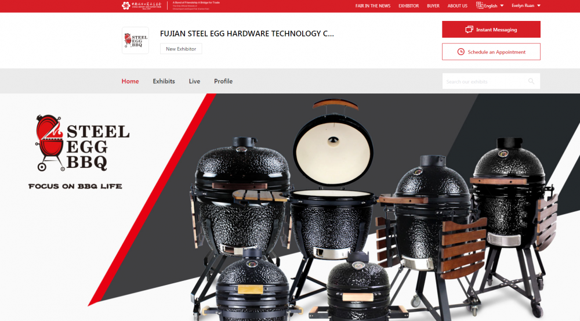Click the Steel Egg BBQ banner logo
The height and width of the screenshot is (321, 580).
coord(82,143)
